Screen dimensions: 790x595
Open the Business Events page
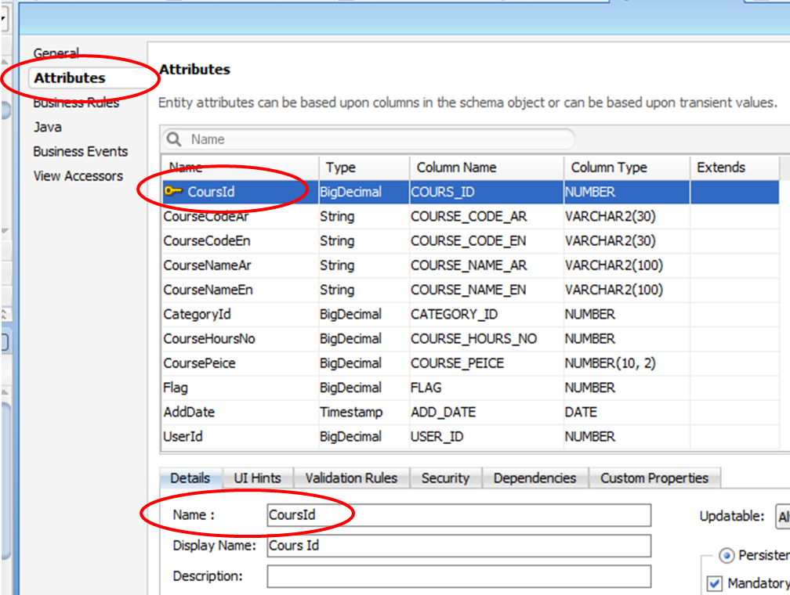point(80,152)
